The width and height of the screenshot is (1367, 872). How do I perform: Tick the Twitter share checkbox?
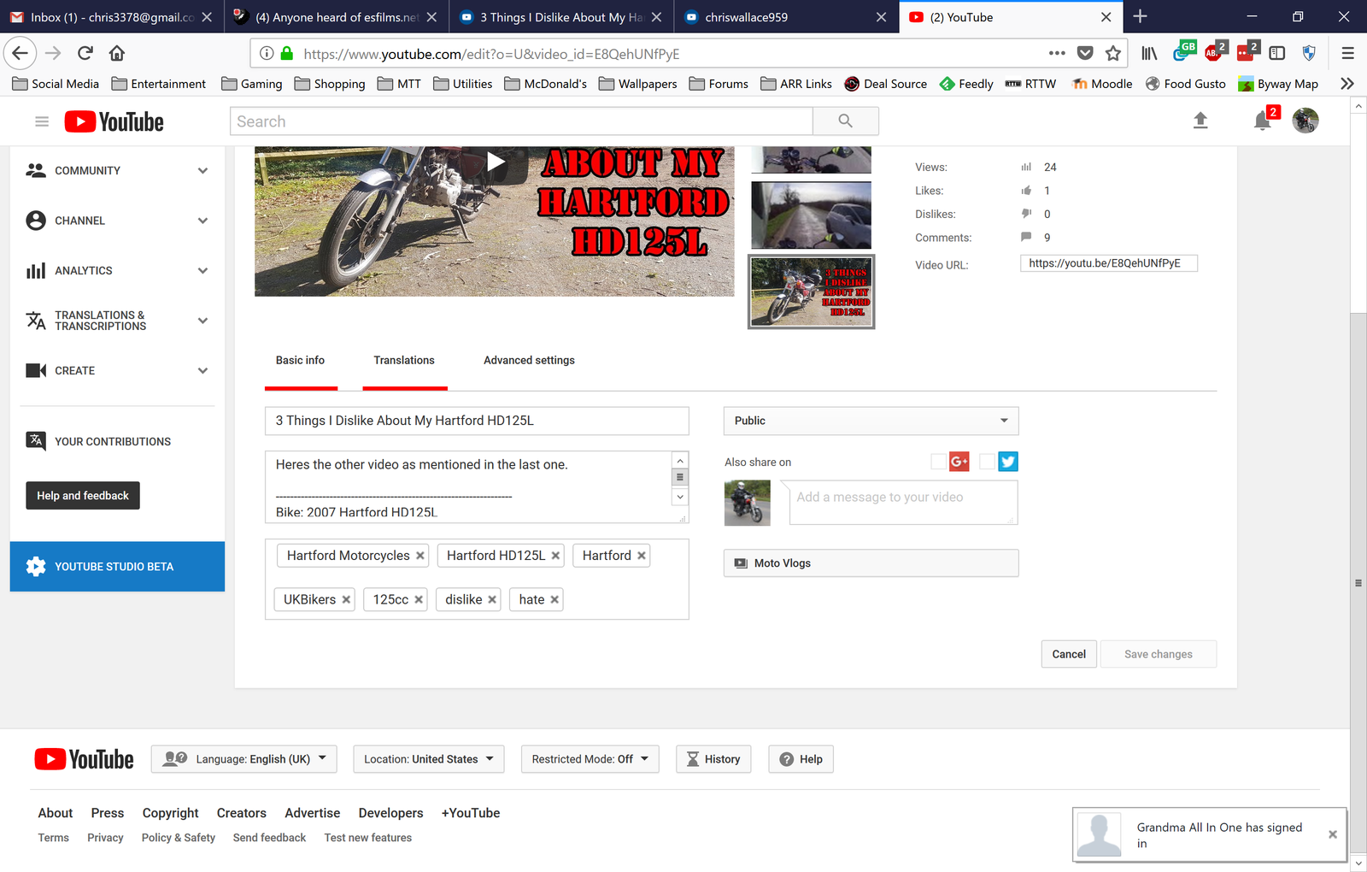(x=988, y=462)
